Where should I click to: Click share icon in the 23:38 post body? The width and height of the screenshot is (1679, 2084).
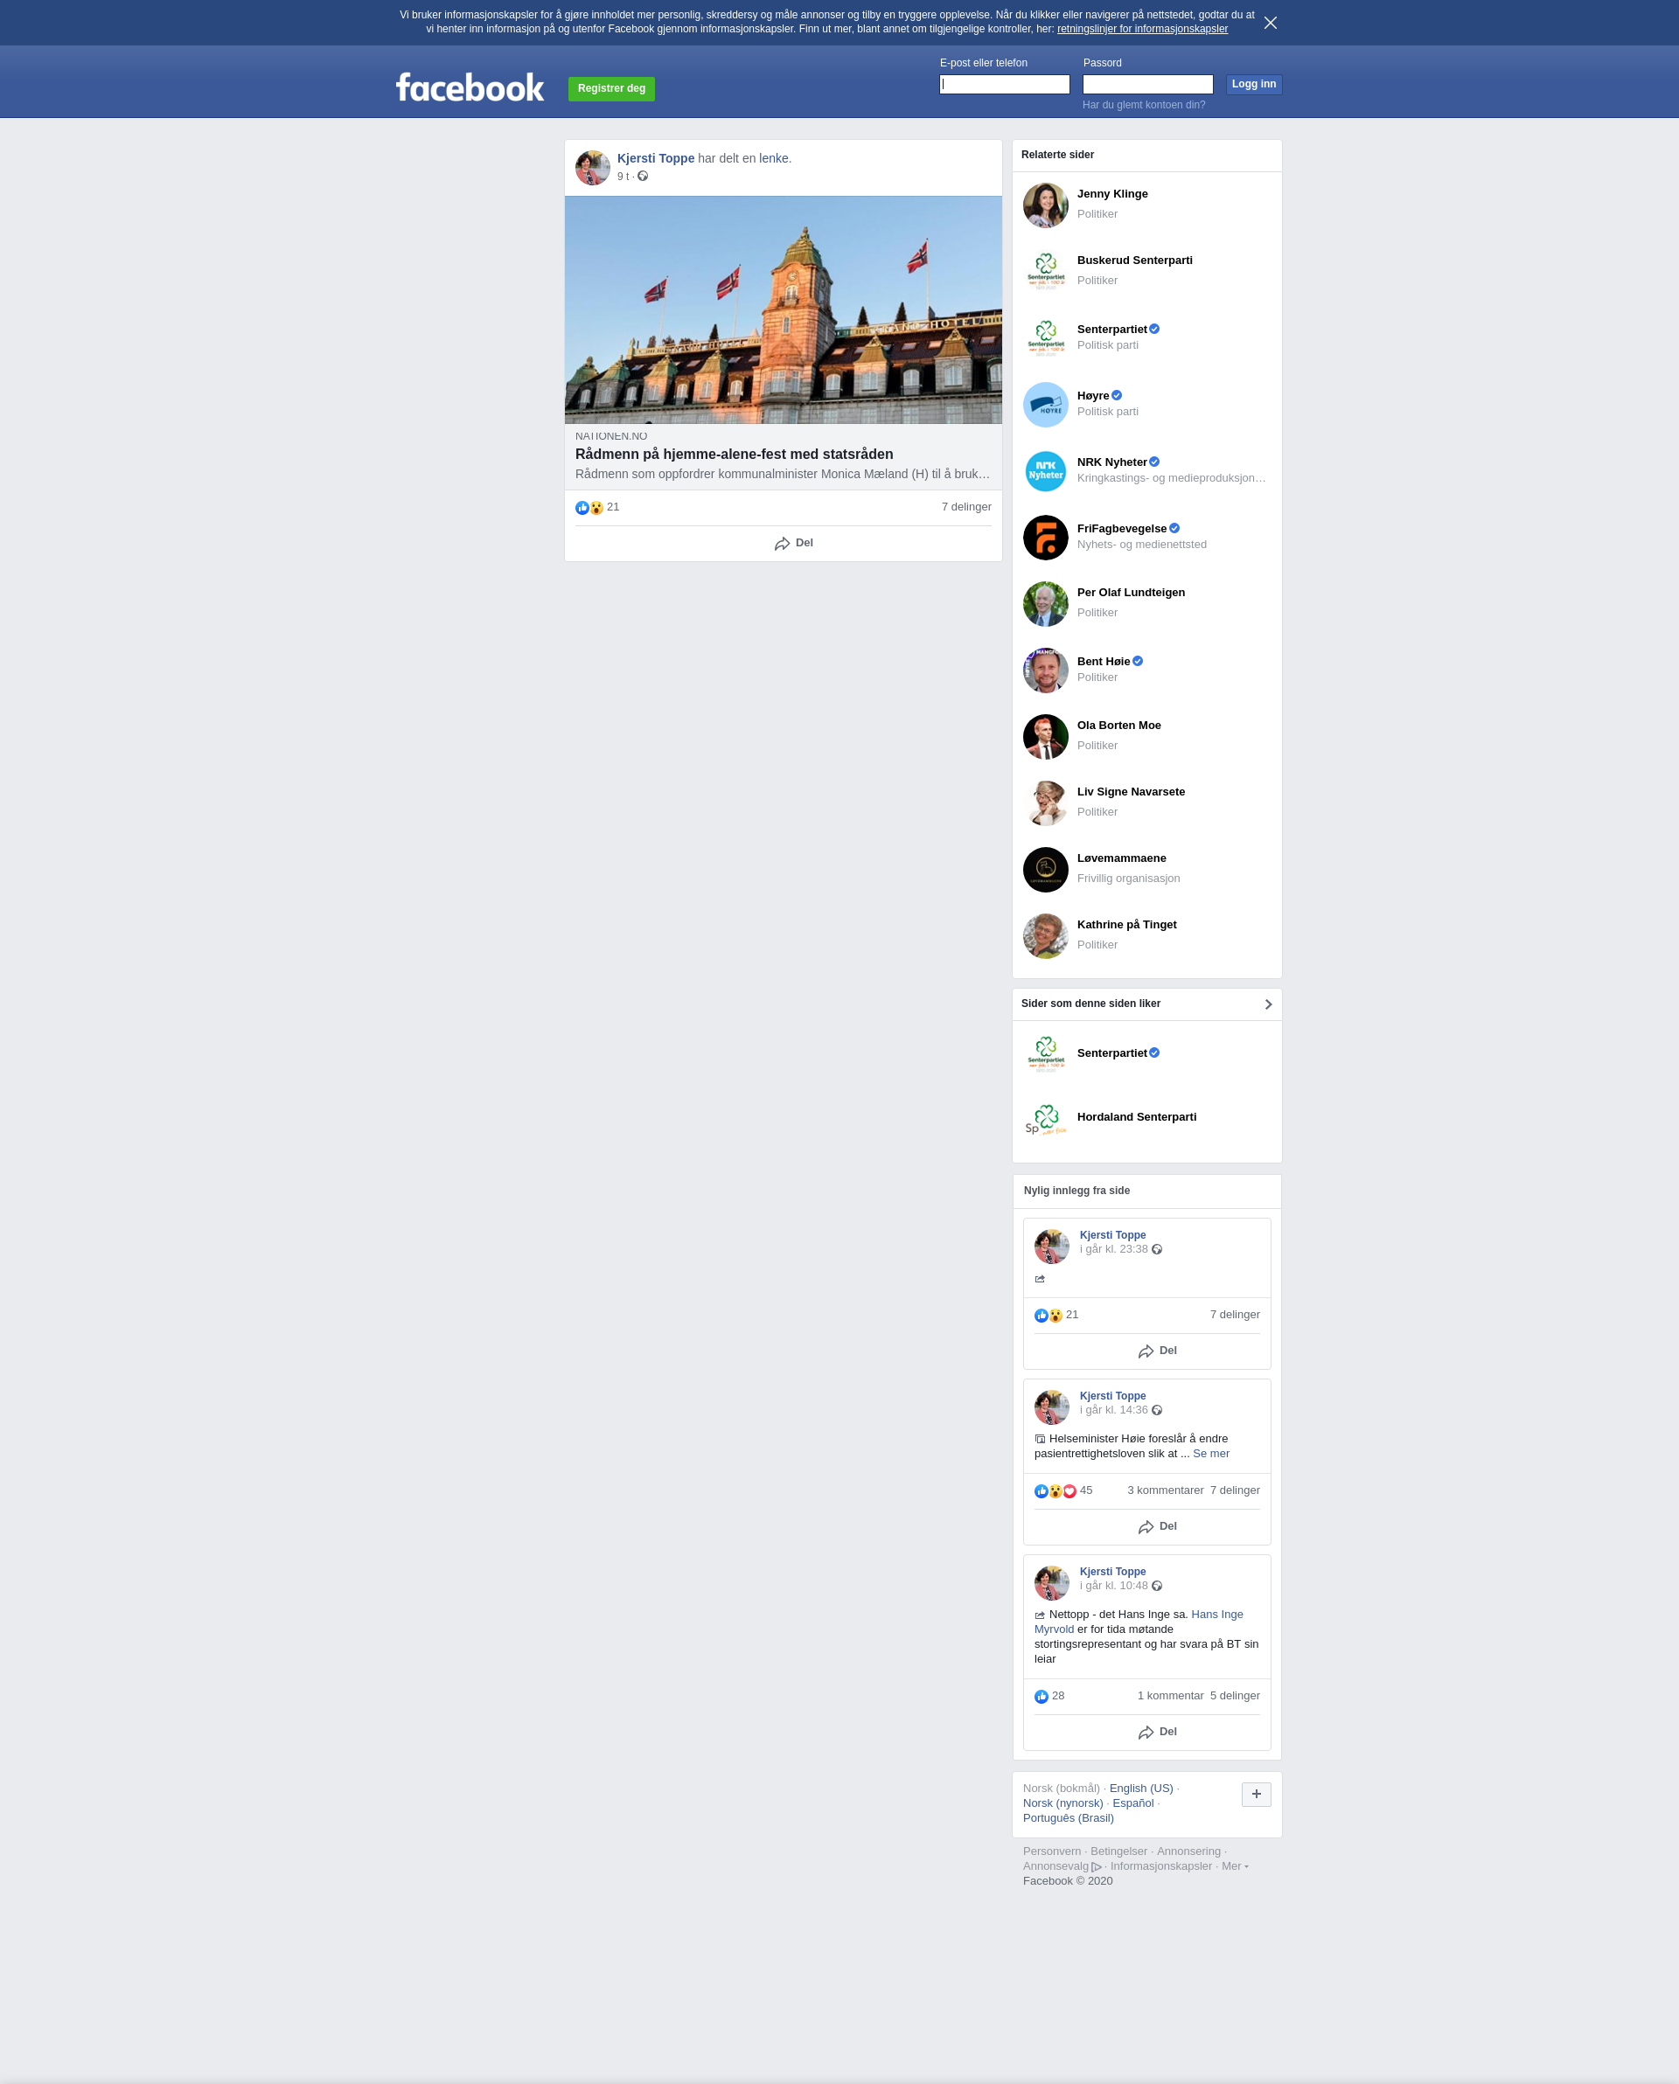(1040, 1279)
